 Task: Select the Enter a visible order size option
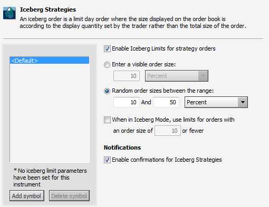pos(107,65)
